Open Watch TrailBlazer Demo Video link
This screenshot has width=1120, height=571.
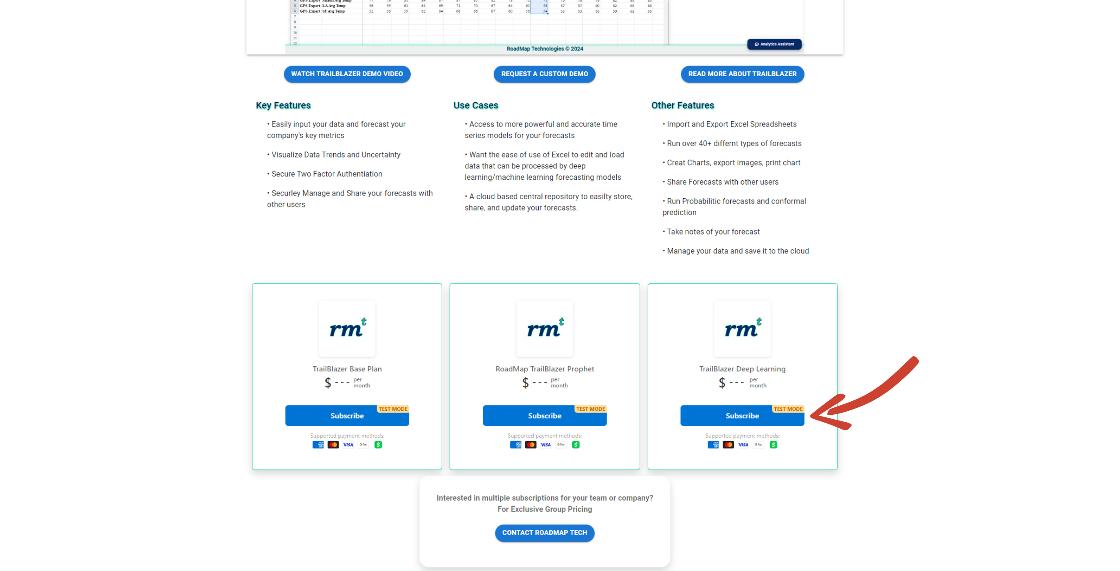(346, 74)
